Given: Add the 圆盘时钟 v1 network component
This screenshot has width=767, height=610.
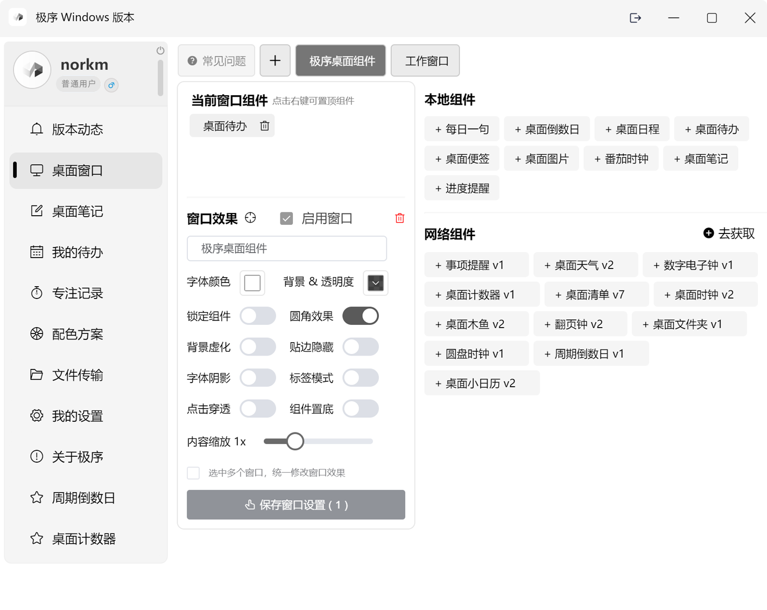Looking at the screenshot, I should (476, 353).
